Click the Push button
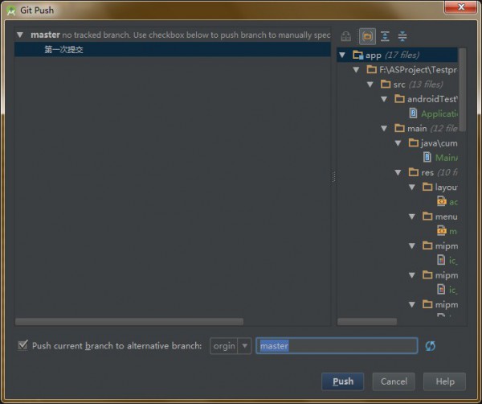This screenshot has height=404, width=482. (x=343, y=381)
